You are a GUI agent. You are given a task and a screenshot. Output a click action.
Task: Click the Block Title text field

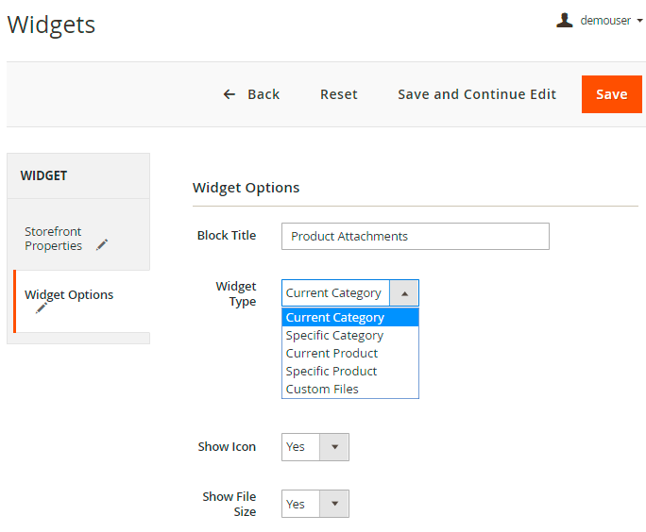click(x=415, y=237)
